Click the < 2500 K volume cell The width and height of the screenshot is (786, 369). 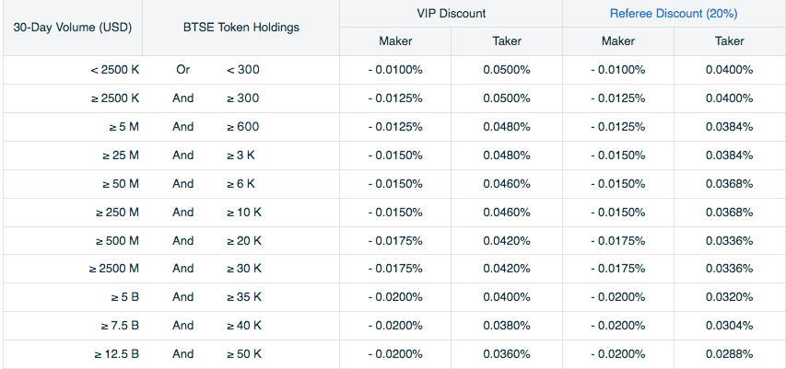115,70
